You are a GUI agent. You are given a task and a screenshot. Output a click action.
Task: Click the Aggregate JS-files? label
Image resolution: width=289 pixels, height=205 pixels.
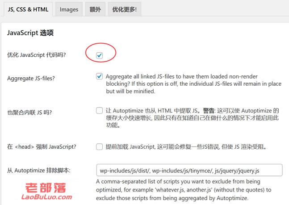pos(31,78)
